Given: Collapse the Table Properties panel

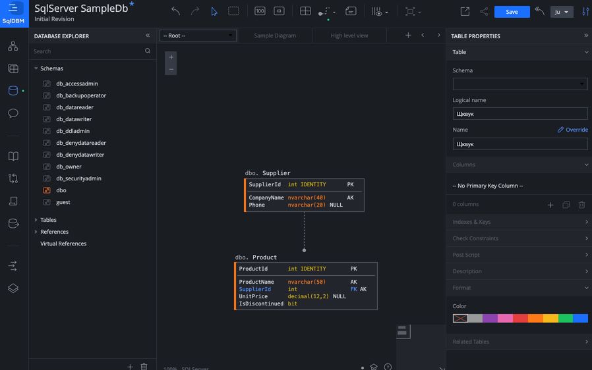Looking at the screenshot, I should pyautogui.click(x=586, y=36).
